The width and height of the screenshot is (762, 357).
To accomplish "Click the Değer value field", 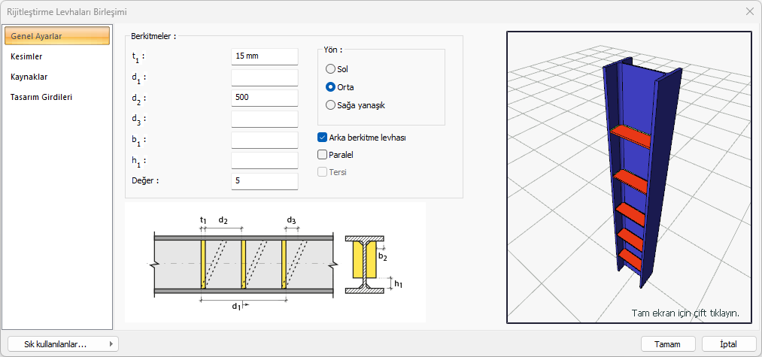I will point(265,181).
